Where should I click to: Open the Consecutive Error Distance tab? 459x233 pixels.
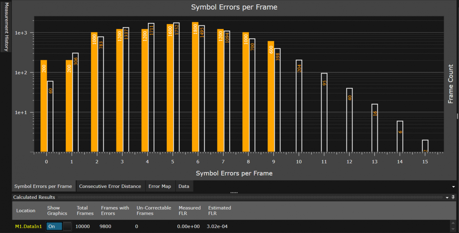click(x=110, y=186)
